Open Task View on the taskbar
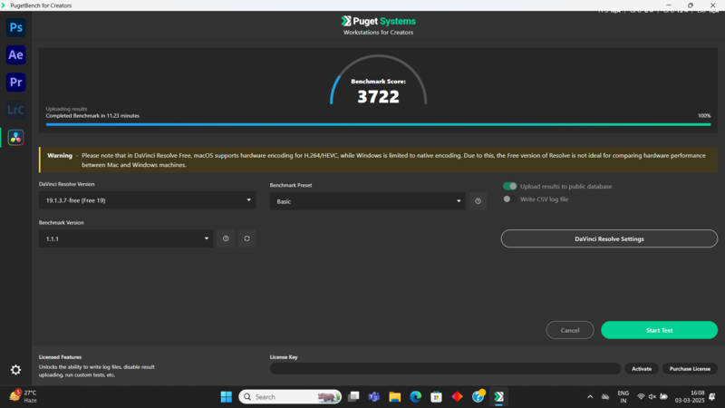725x408 pixels. pos(353,396)
